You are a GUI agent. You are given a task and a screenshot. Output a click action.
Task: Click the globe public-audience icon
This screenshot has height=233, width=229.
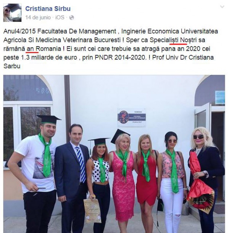71,18
